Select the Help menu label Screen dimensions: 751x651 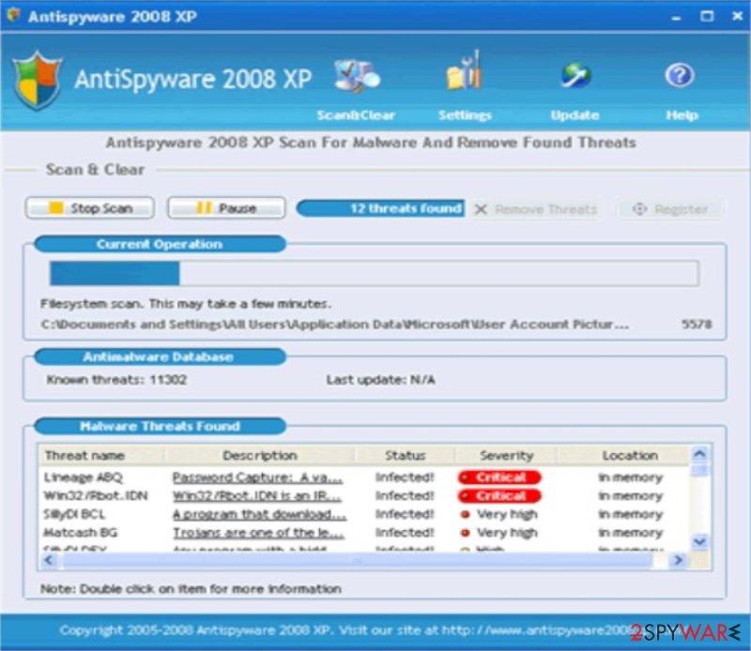(682, 115)
